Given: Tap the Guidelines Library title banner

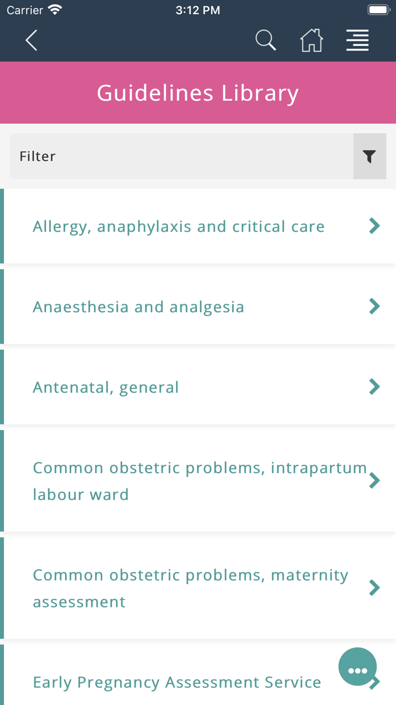Looking at the screenshot, I should pos(197,92).
